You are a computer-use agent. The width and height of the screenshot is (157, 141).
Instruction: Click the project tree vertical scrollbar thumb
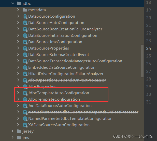click(x=142, y=61)
